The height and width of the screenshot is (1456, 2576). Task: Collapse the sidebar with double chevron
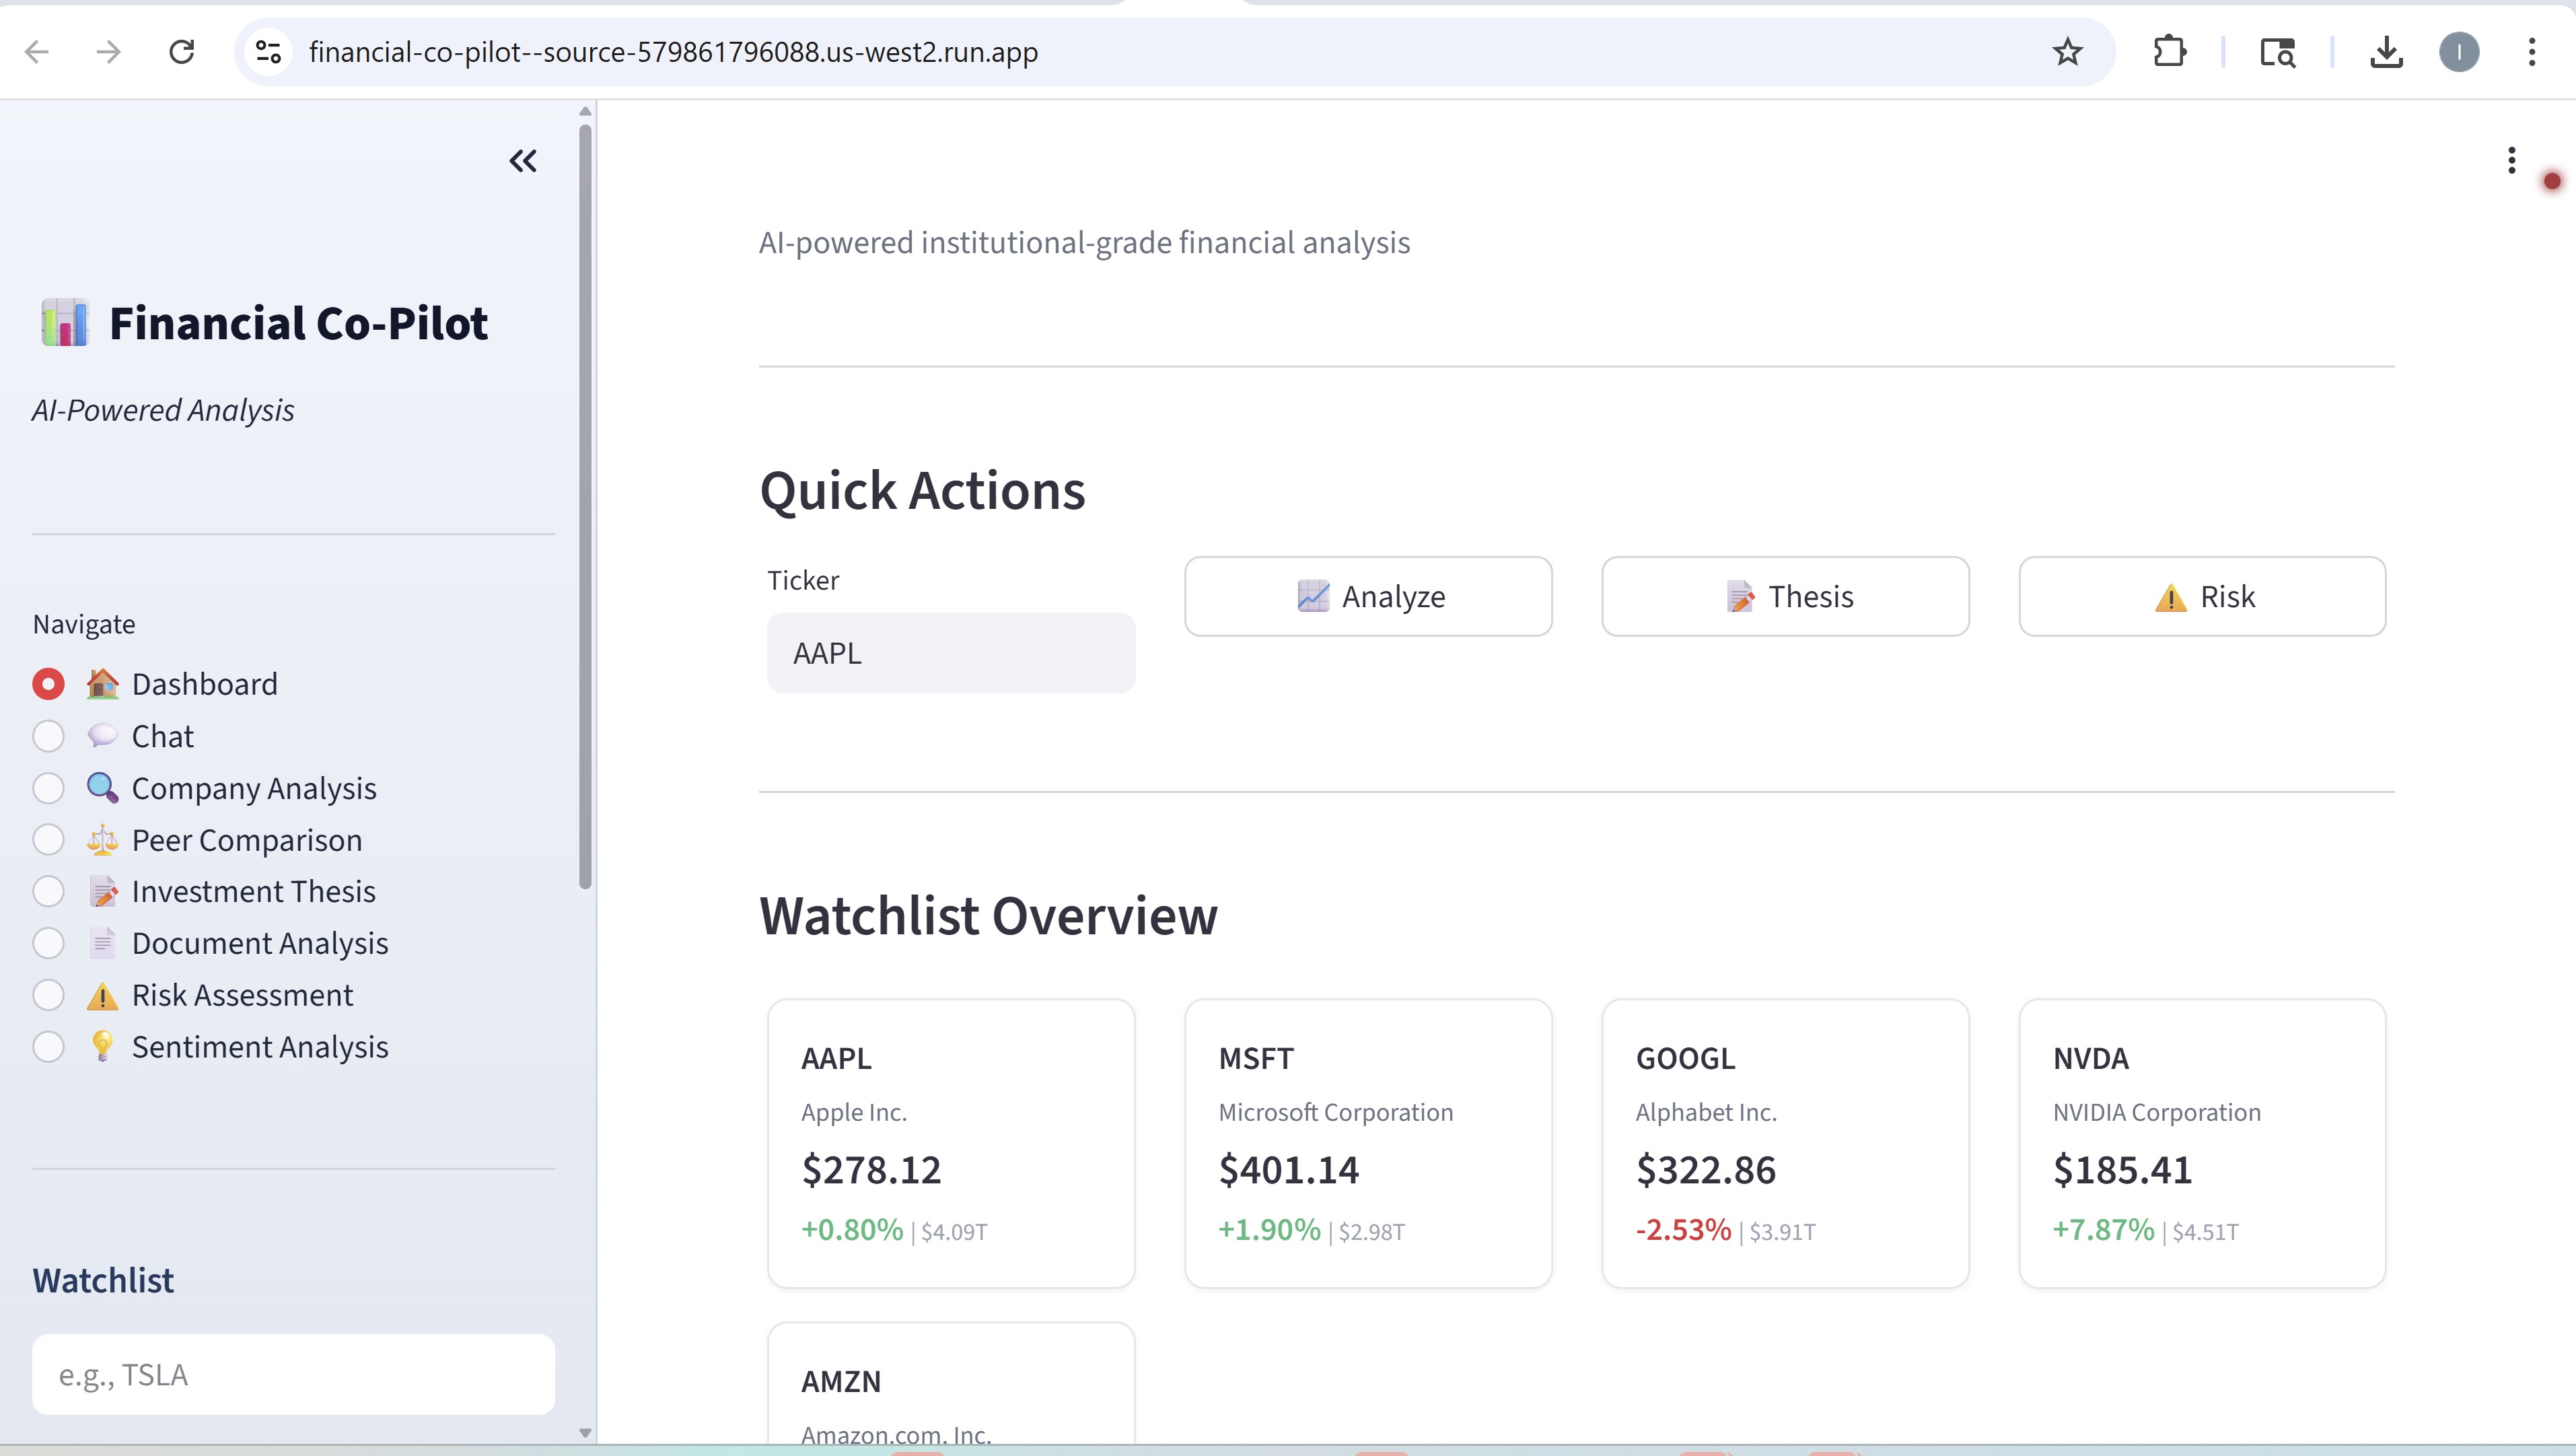point(523,161)
